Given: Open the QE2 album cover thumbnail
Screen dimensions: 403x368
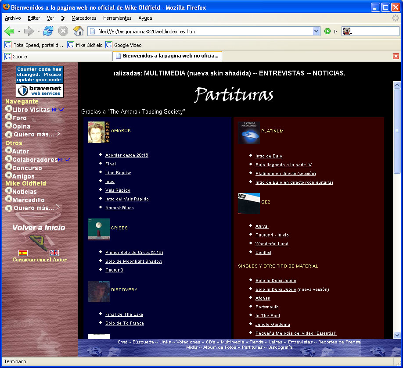Looking at the screenshot, I should point(249,204).
